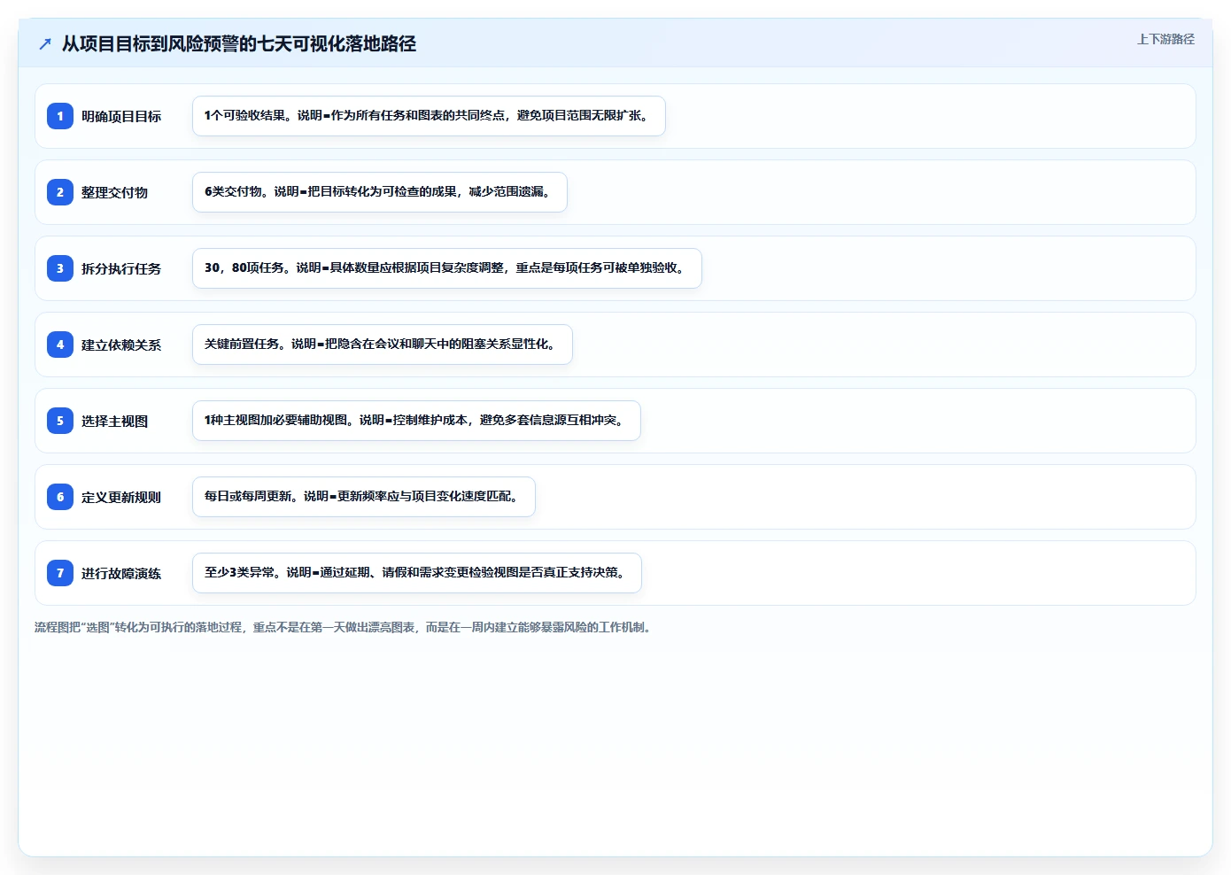Click the step 5 number badge
This screenshot has height=875, width=1231.
click(x=60, y=421)
